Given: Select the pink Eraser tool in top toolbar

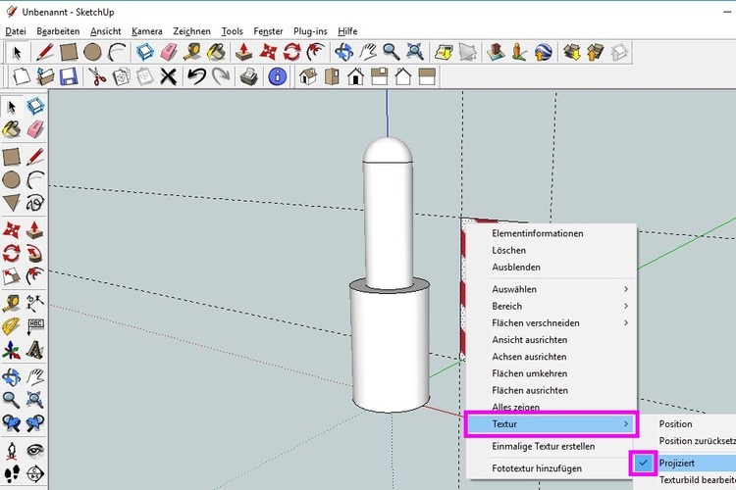Looking at the screenshot, I should point(169,52).
